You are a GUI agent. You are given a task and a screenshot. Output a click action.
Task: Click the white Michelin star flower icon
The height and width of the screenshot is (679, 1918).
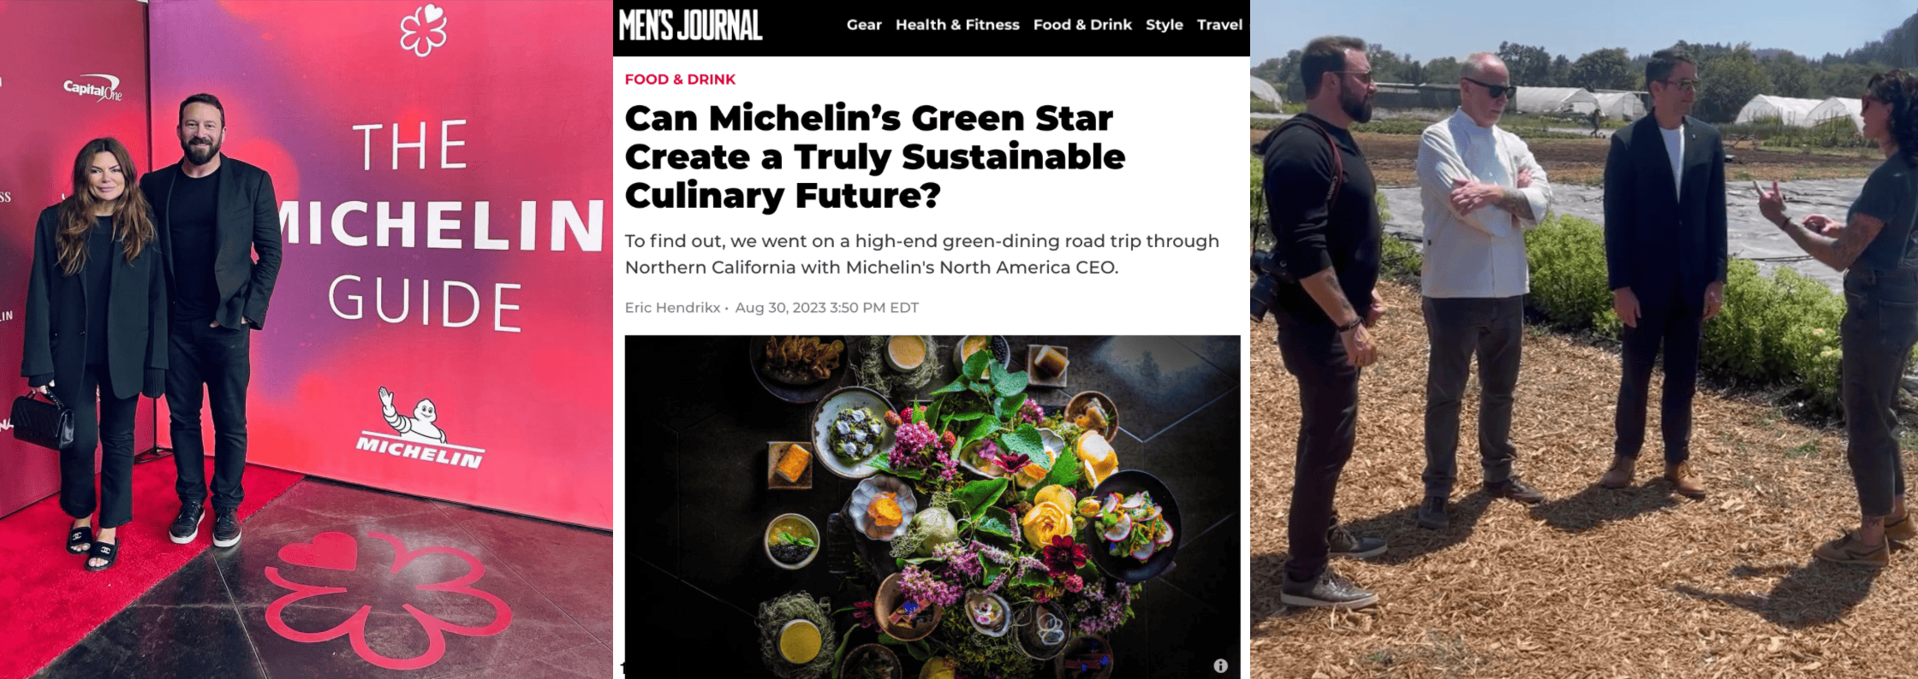tap(424, 30)
